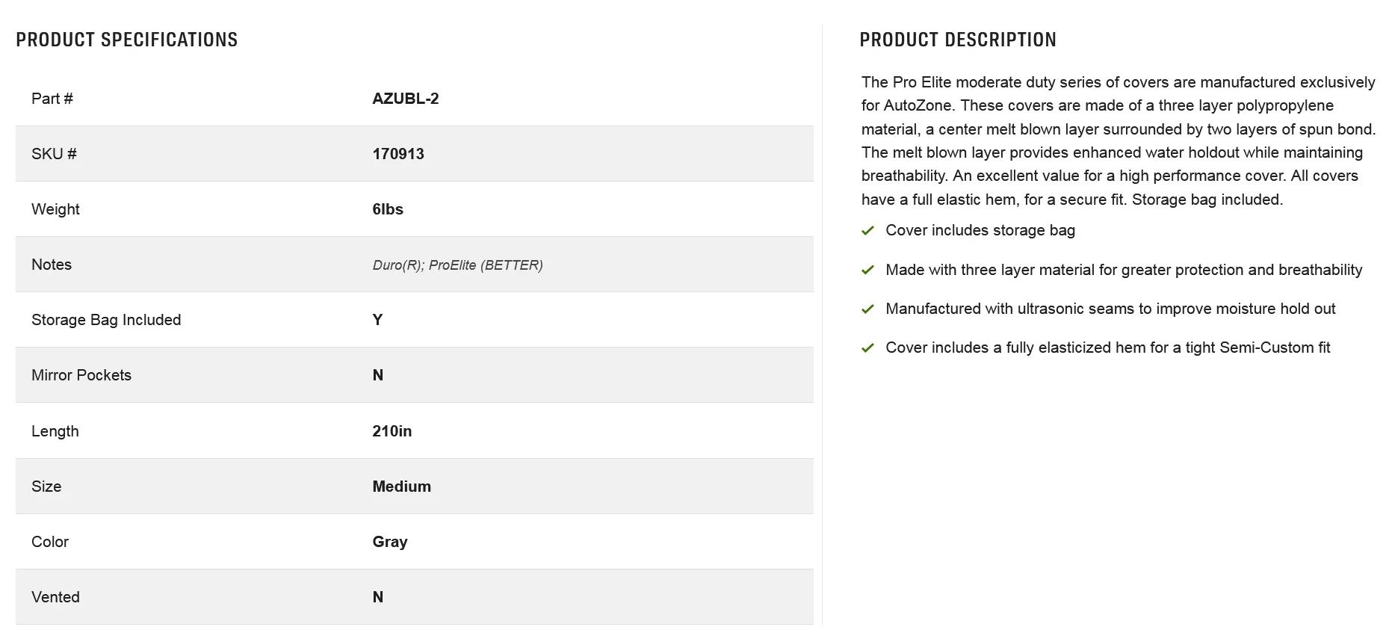Click the 'Cover includes storage bag' bullet text

pyautogui.click(x=980, y=230)
